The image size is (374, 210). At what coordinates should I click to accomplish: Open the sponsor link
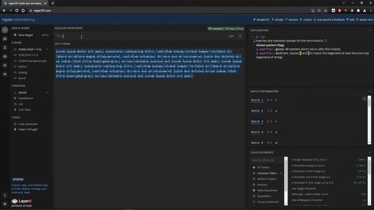pyautogui.click(x=292, y=19)
